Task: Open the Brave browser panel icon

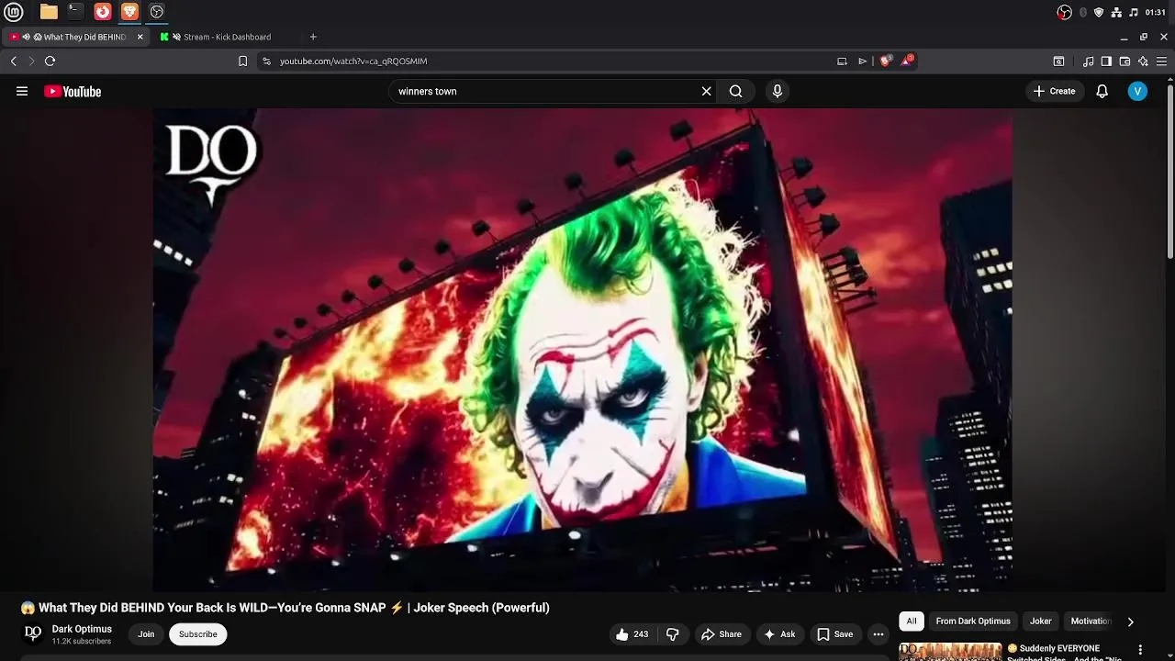Action: tap(129, 12)
